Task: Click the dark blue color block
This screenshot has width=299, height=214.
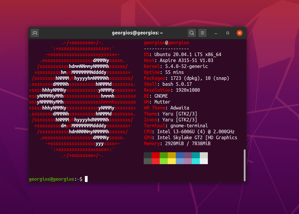Action: click(180, 155)
